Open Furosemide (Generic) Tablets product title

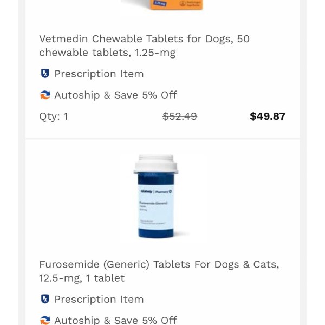159,271
